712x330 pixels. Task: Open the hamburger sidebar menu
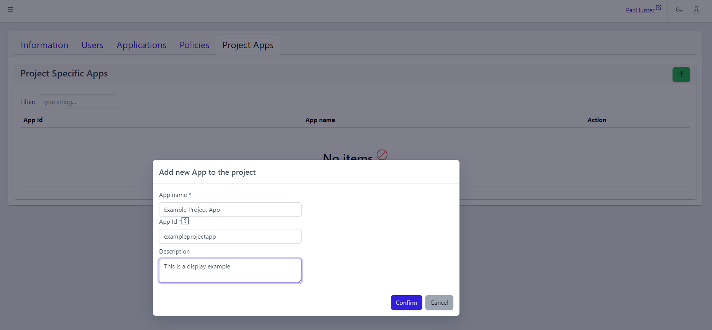[10, 10]
